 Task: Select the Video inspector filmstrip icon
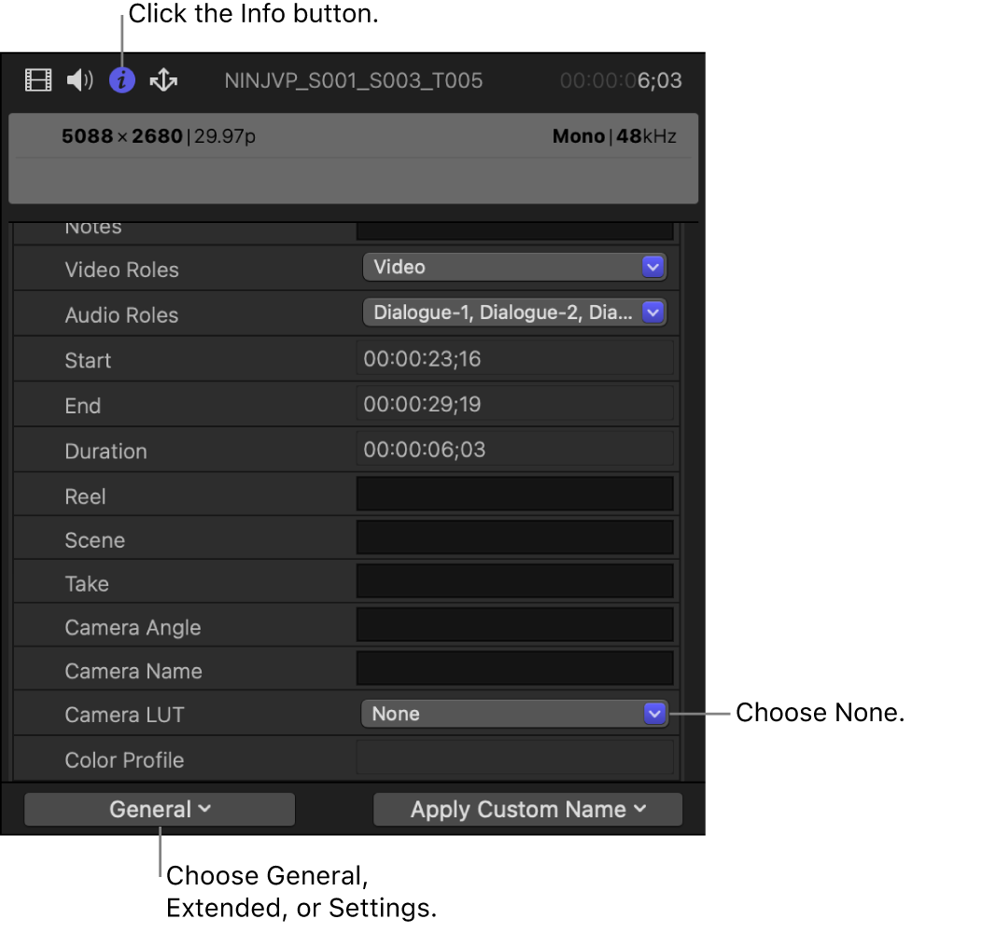37,80
